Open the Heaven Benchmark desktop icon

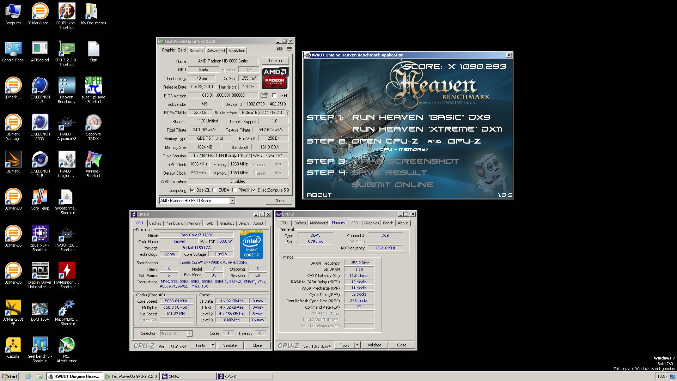click(67, 90)
